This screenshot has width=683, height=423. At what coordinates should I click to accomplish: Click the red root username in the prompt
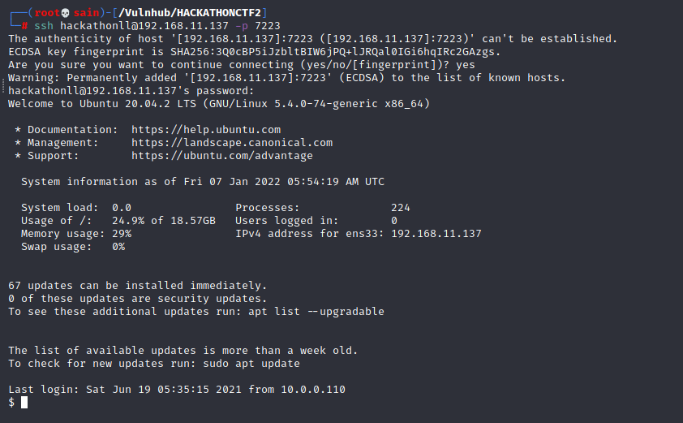click(47, 13)
